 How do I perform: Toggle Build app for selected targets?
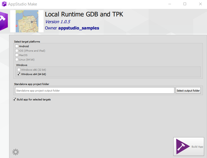(15, 99)
